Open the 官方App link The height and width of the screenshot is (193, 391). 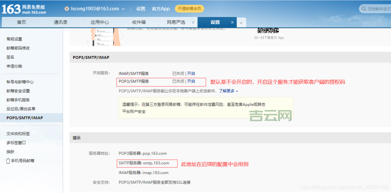point(161,8)
